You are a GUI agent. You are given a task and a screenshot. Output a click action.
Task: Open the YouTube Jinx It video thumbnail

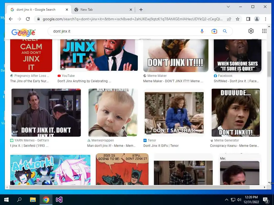(99, 55)
